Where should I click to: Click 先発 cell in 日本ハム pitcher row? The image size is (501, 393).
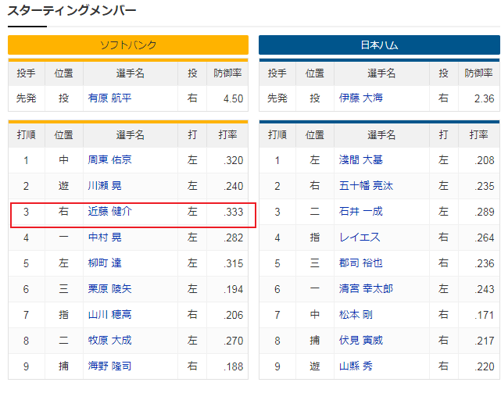(277, 98)
